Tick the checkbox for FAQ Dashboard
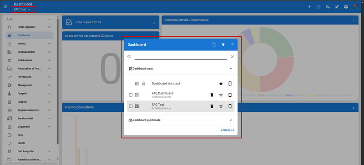This screenshot has width=364, height=165. (x=131, y=95)
